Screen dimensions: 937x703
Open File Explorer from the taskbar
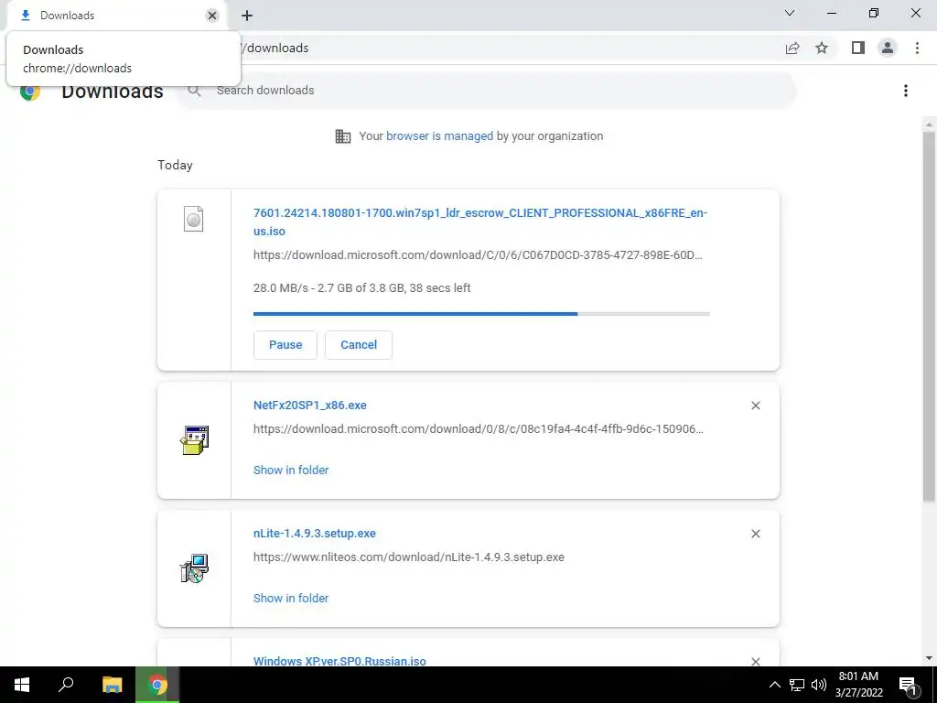[112, 685]
